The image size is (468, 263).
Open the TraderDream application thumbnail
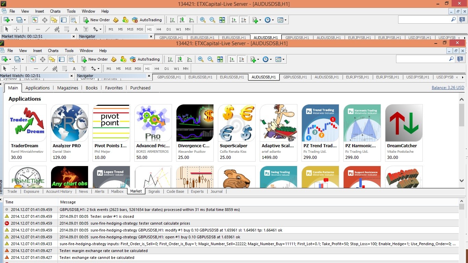pyautogui.click(x=27, y=123)
